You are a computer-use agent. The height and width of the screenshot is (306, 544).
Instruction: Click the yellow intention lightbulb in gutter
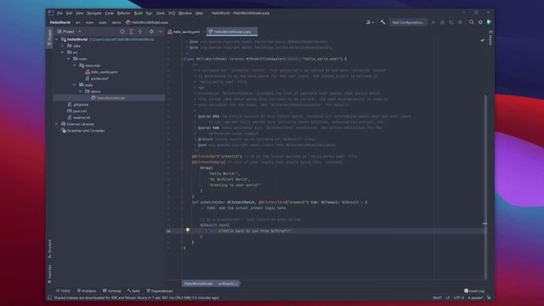188,229
